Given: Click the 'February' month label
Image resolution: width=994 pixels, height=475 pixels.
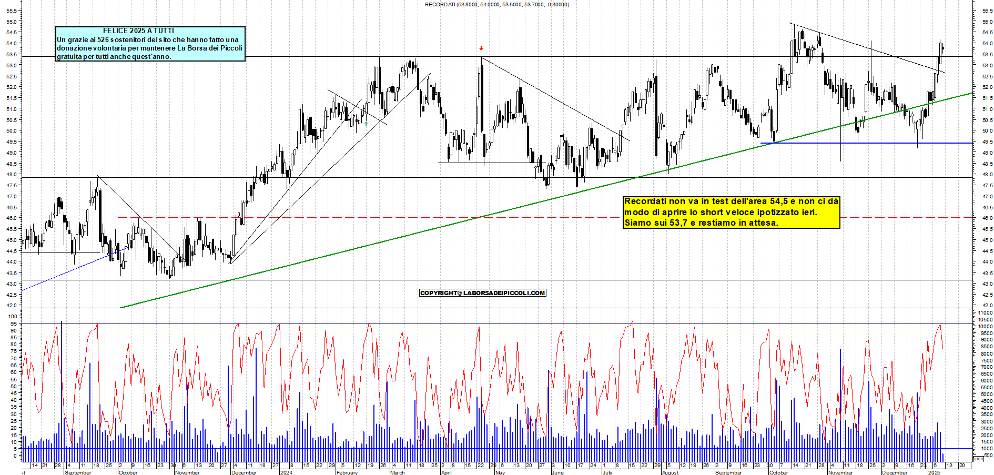Looking at the screenshot, I should click(347, 472).
